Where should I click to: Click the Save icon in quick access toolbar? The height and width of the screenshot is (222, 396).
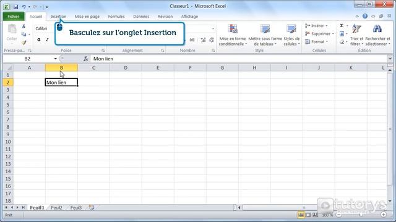15,7
